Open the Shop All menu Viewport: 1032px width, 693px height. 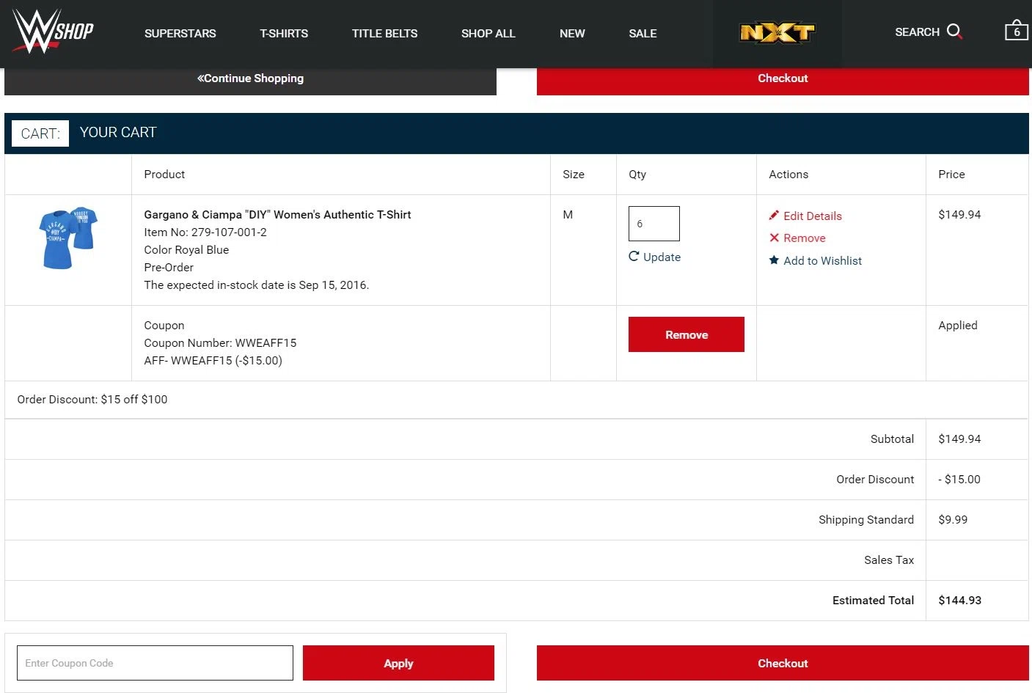[488, 34]
